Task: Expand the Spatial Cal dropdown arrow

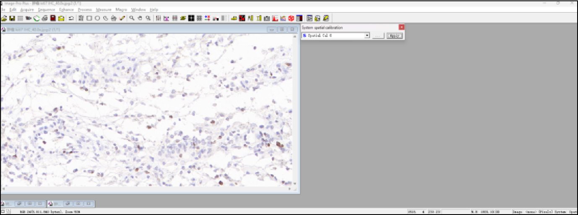Action: tap(367, 36)
